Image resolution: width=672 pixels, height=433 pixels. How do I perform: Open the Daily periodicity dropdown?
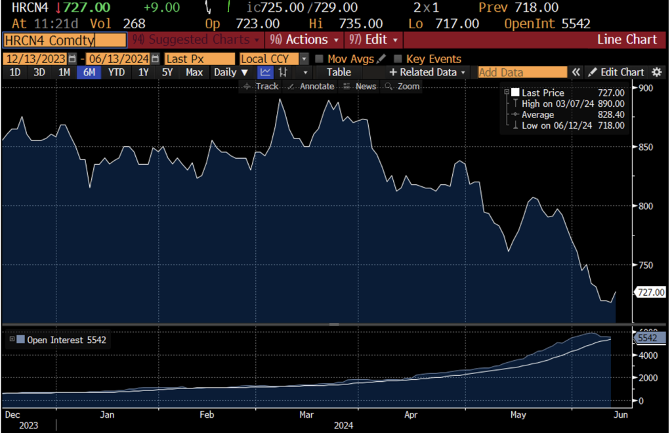(231, 72)
